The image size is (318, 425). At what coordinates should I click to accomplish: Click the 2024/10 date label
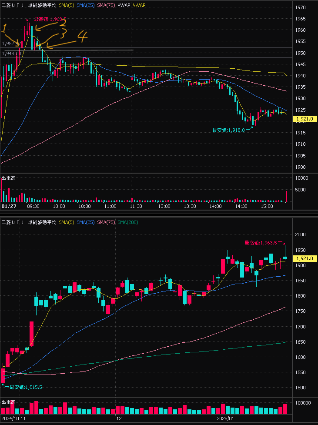coord(10,418)
